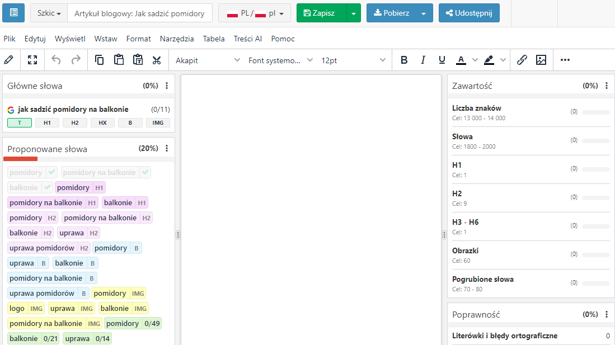Image resolution: width=615 pixels, height=345 pixels.
Task: Click the Pobierz download button
Action: coord(391,13)
